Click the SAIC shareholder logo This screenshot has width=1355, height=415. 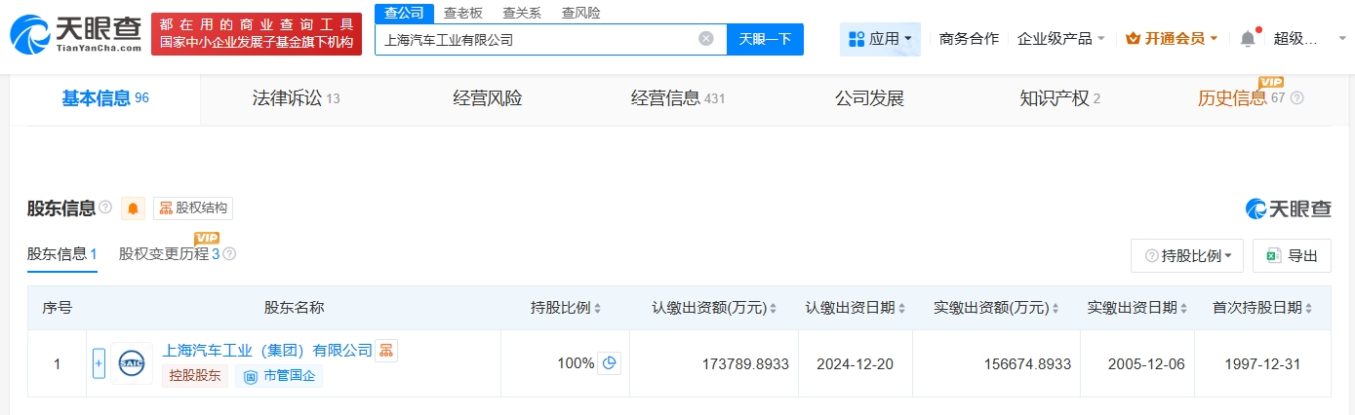[132, 363]
